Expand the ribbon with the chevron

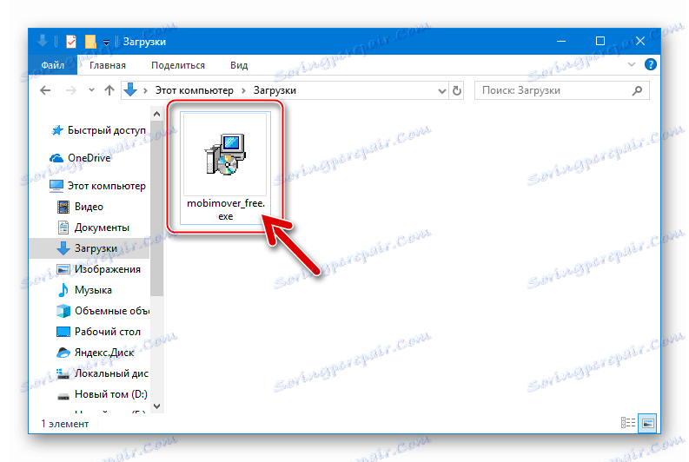coord(632,64)
